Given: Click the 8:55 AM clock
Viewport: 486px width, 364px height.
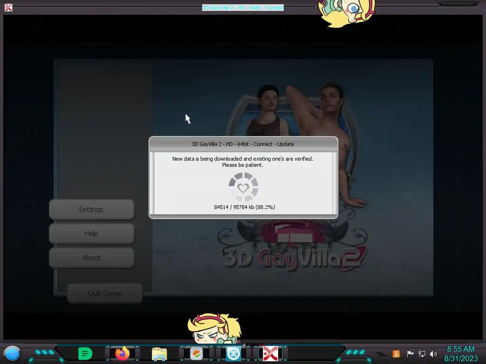Looking at the screenshot, I should pyautogui.click(x=460, y=349).
